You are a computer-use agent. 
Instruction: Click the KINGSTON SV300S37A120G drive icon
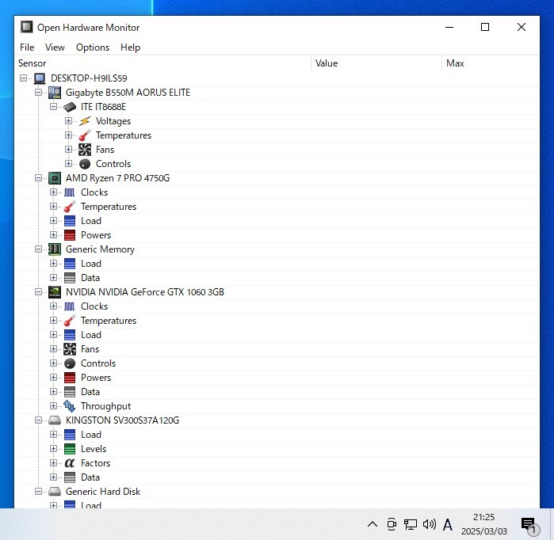55,420
